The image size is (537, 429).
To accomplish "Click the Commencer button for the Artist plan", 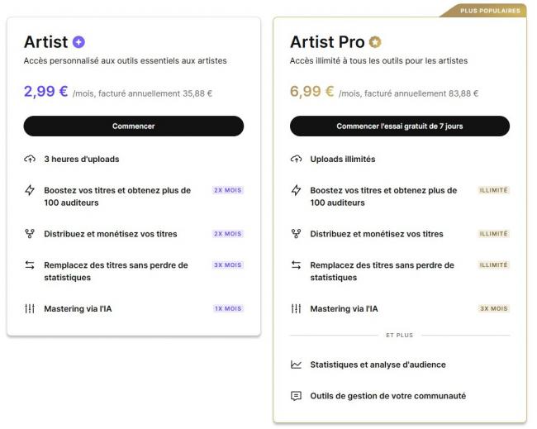I will [x=134, y=126].
